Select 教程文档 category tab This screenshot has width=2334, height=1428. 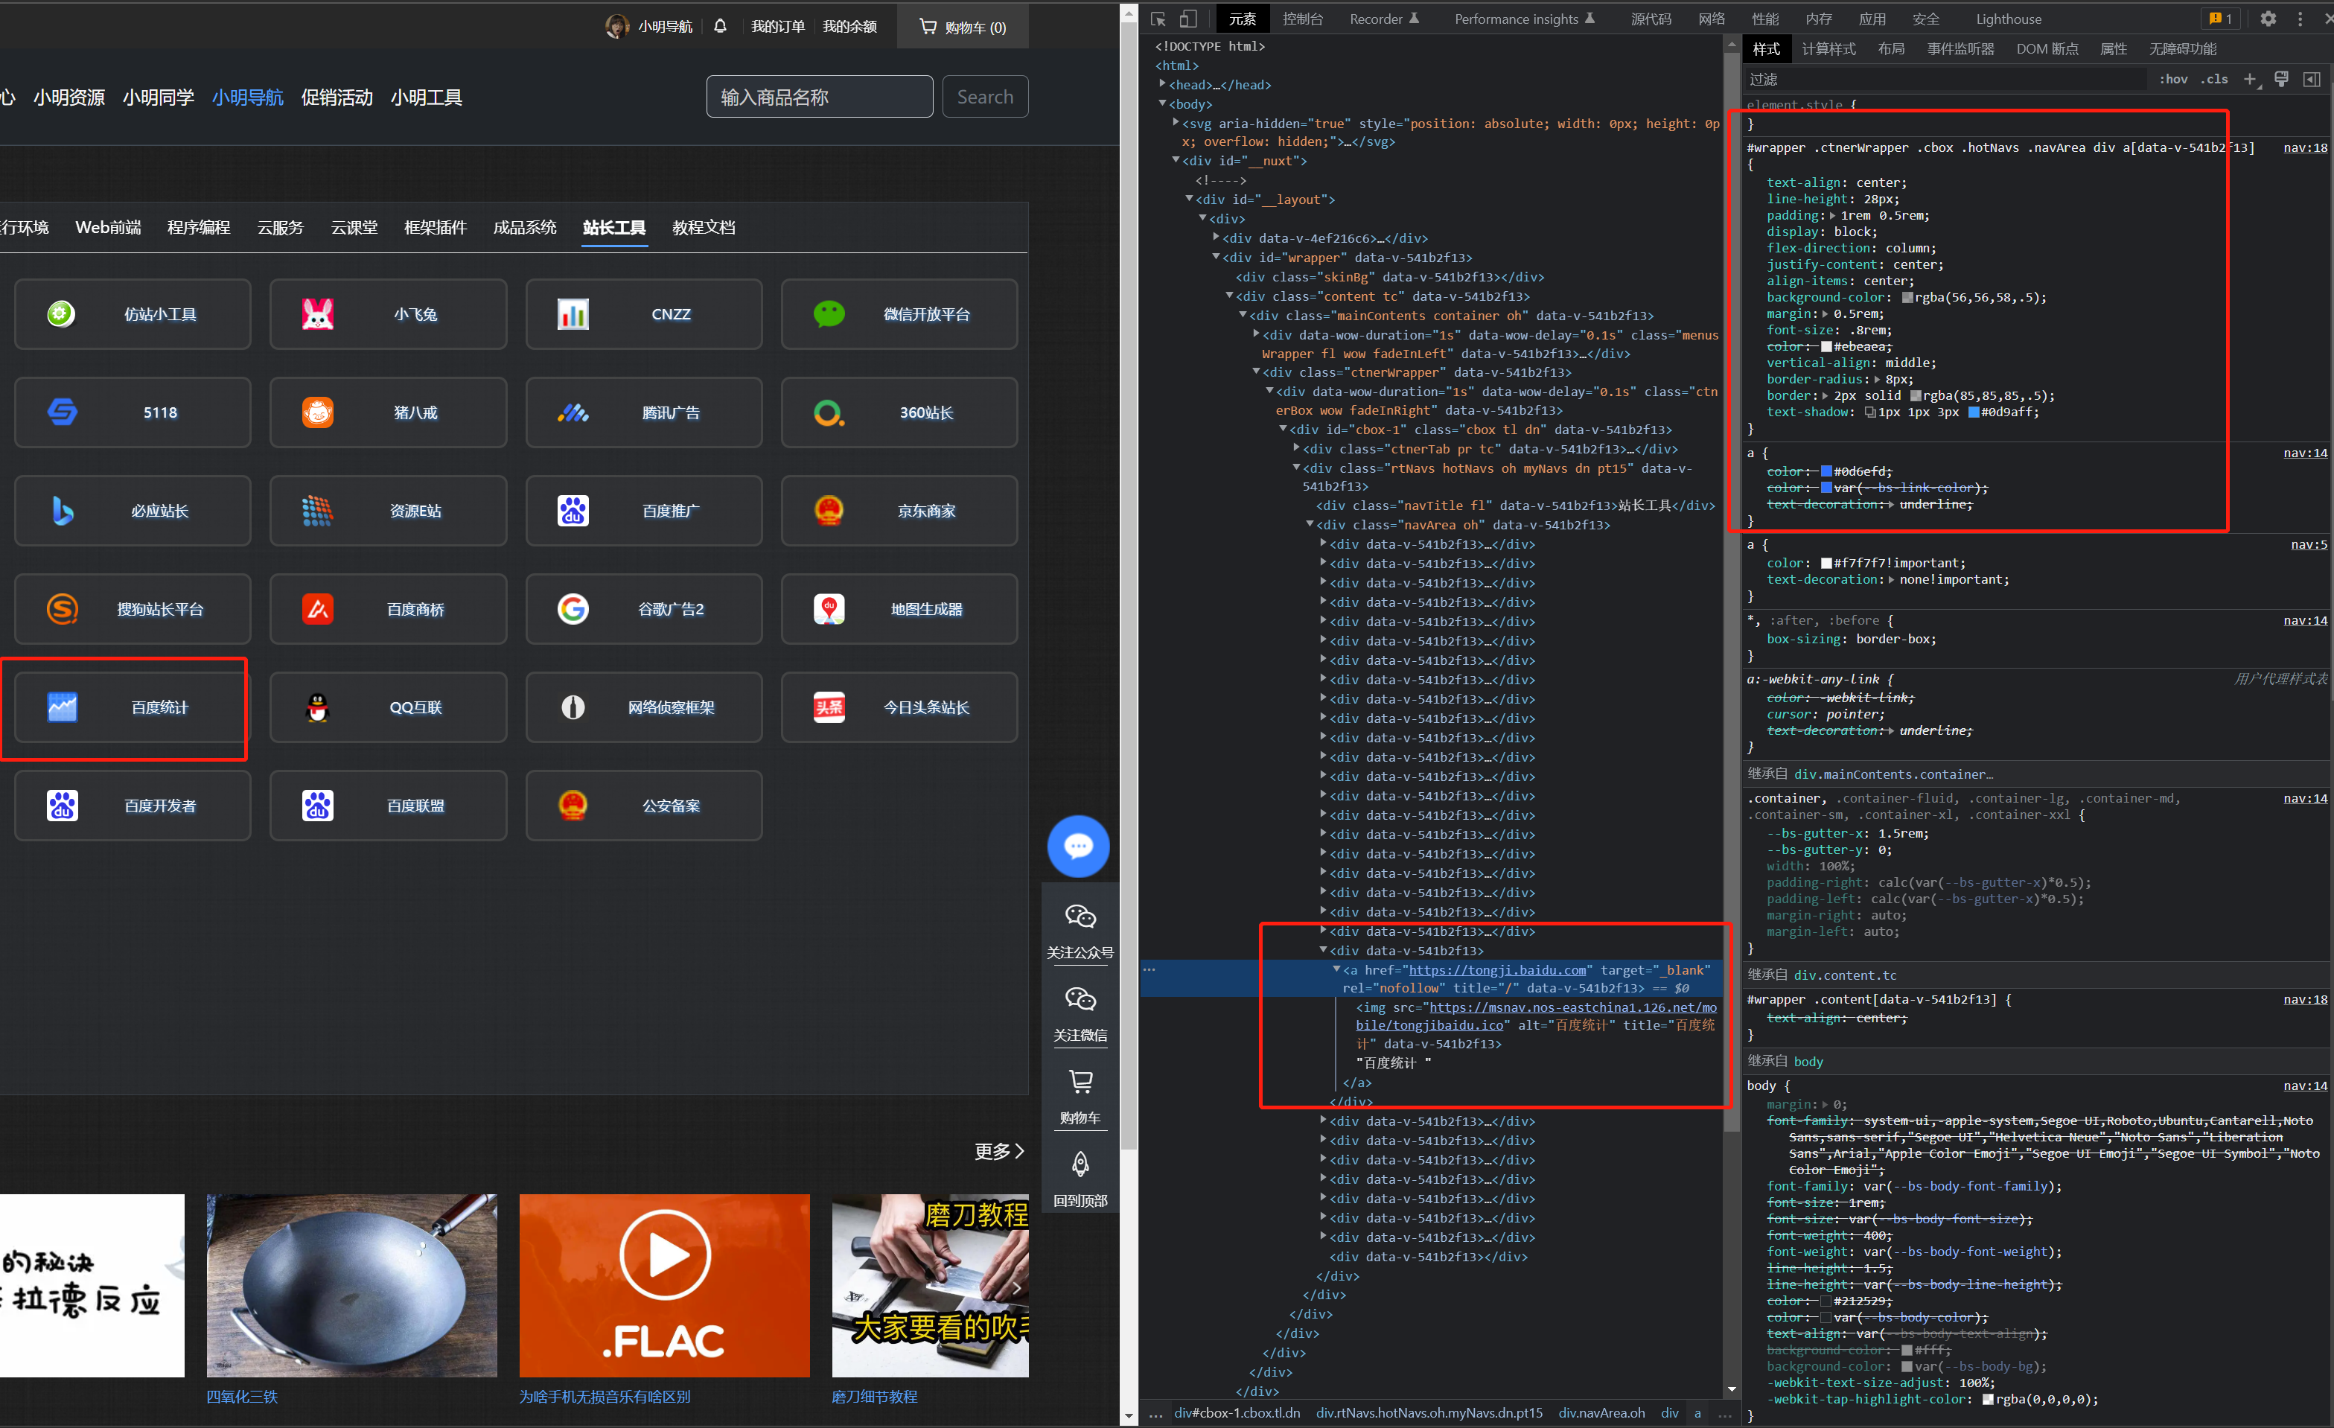[x=704, y=227]
